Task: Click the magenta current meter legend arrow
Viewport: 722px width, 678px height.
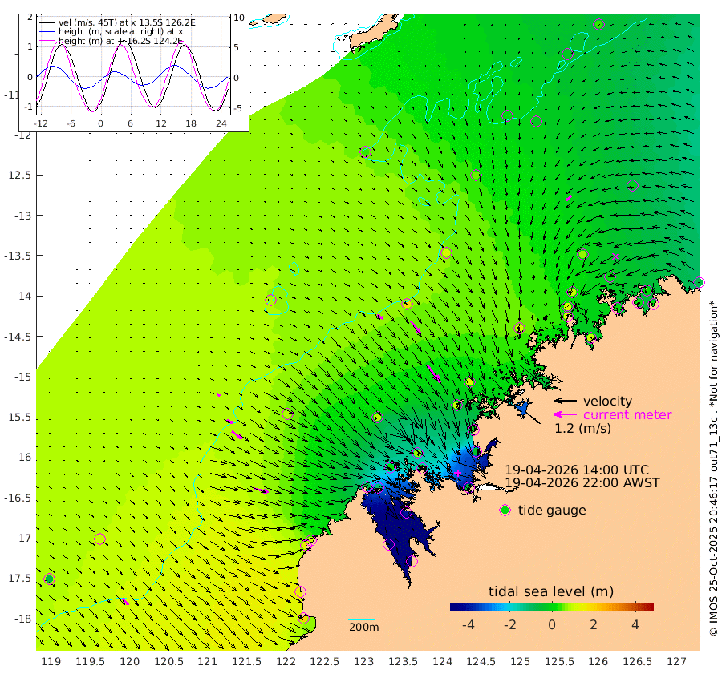Action: [x=565, y=414]
